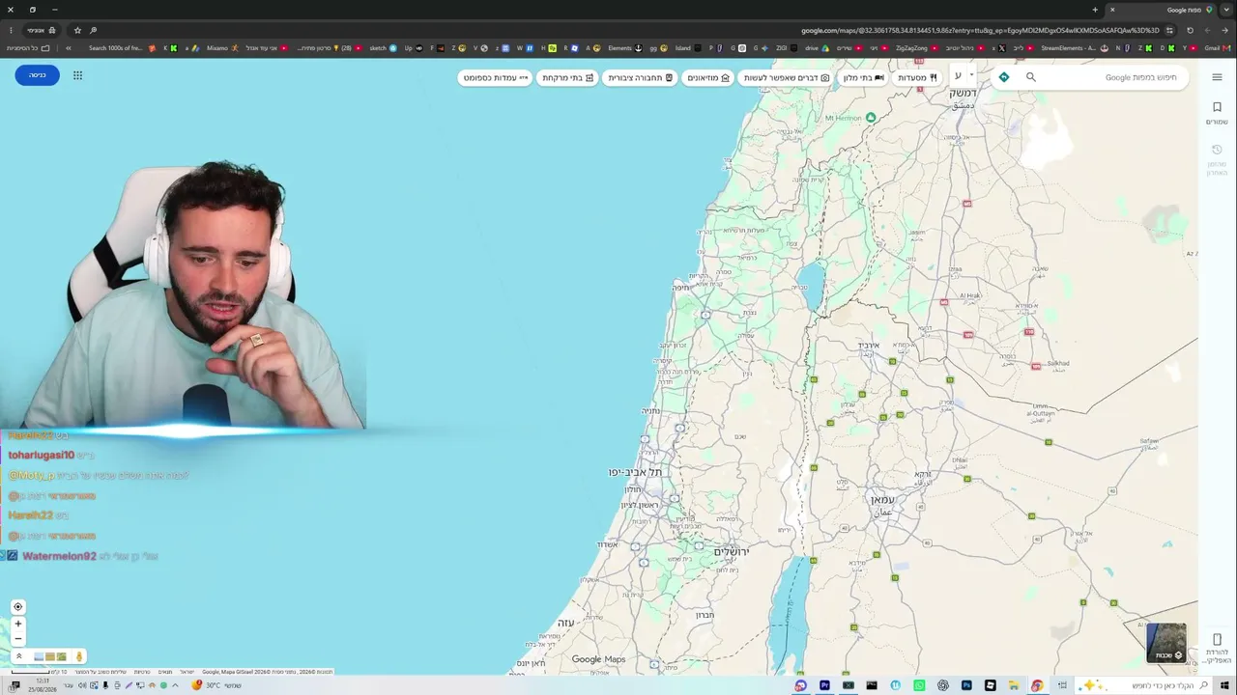The image size is (1237, 695).
Task: Bookmark this page with the star icon
Action: pos(77,30)
